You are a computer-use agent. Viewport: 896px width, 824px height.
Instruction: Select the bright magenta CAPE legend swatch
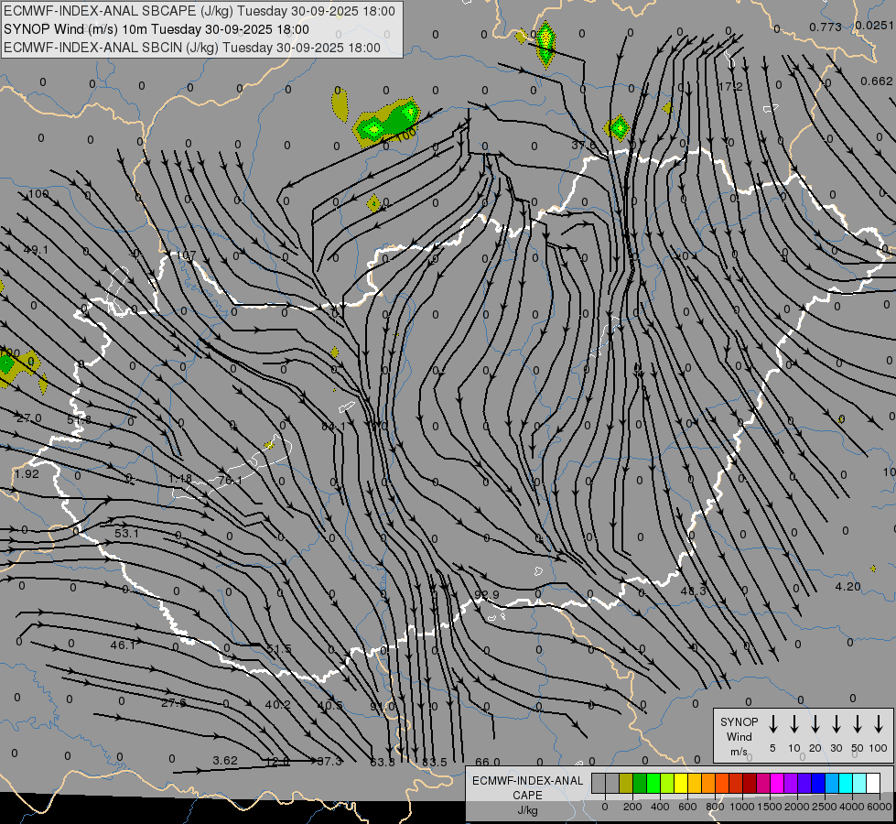point(777,784)
